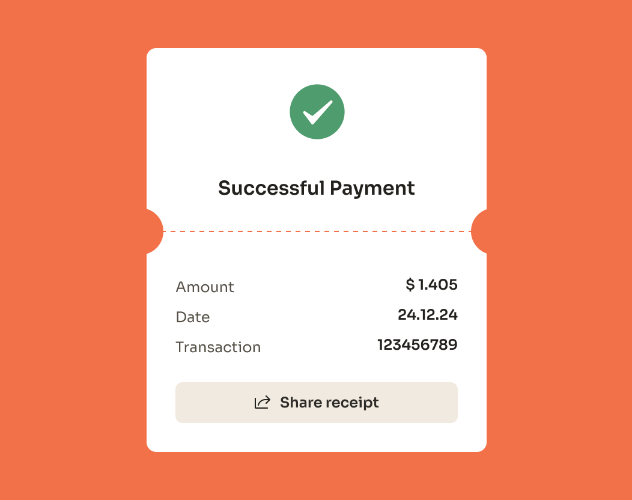Screen dimensions: 632x500
Task: Click the word Payment in the heading
Action: pos(372,188)
